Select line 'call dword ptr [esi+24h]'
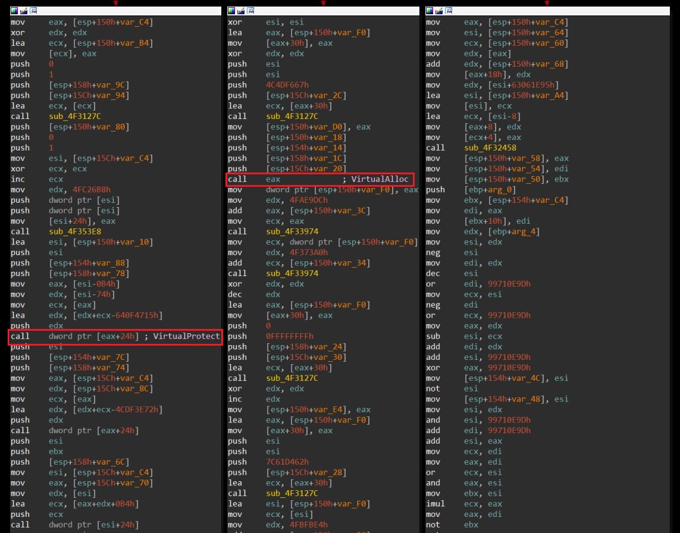 pos(75,524)
